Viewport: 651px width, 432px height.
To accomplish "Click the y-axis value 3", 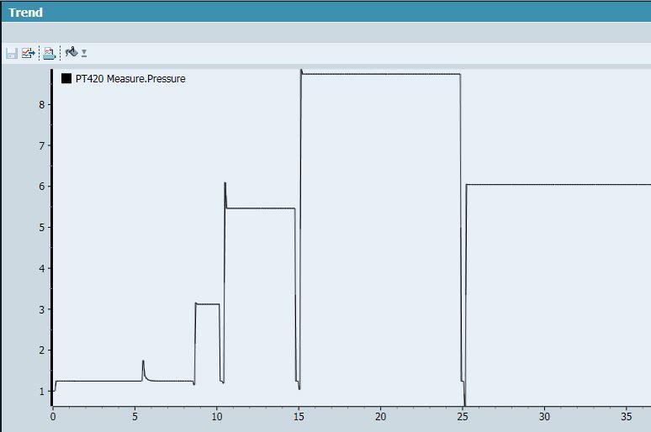I will point(42,309).
